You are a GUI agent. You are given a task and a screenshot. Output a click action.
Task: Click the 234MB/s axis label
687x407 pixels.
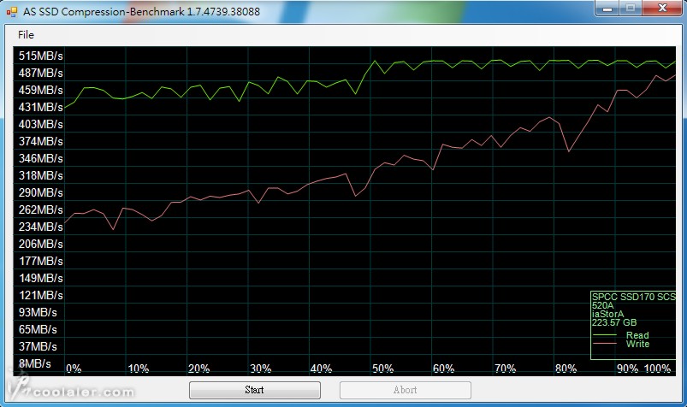click(41, 227)
